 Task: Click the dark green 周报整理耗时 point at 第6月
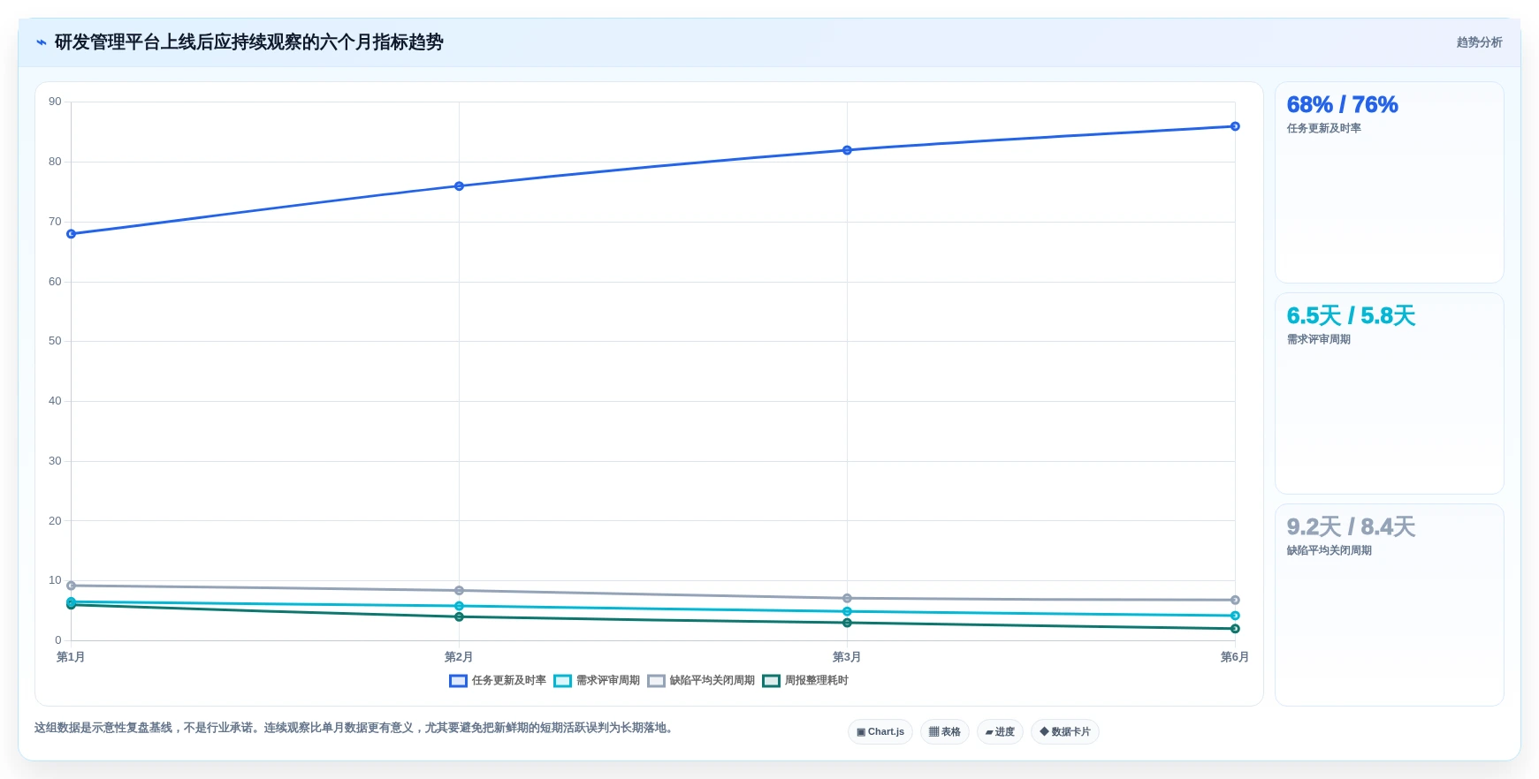pos(1235,629)
